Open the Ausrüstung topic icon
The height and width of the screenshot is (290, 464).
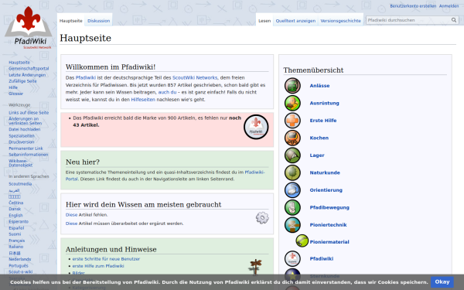[292, 103]
